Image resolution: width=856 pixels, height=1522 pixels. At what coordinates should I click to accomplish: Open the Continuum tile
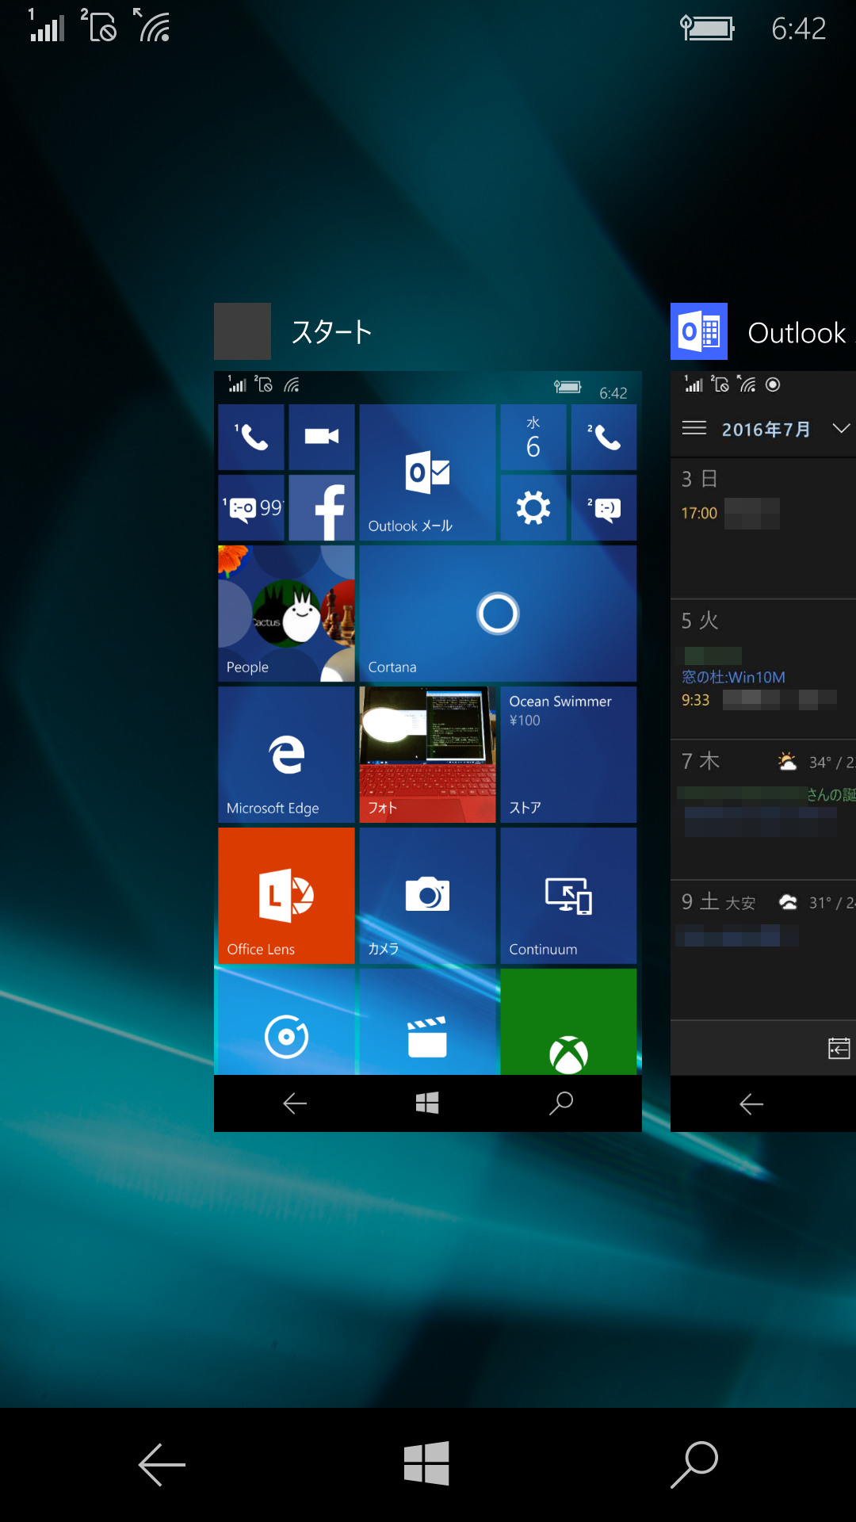[x=568, y=896]
